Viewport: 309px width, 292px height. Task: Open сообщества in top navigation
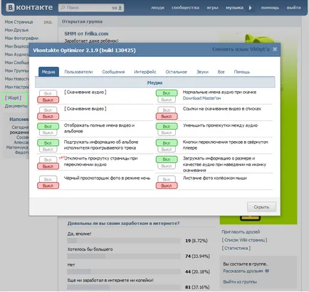click(185, 8)
